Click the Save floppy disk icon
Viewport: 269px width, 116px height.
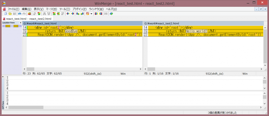(x=14, y=14)
